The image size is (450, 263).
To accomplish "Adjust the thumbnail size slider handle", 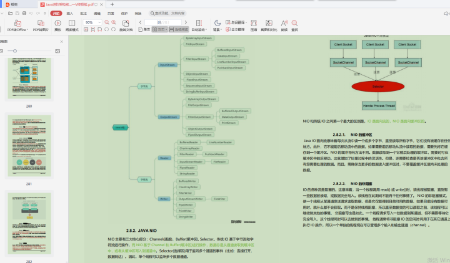I will coord(15,51).
